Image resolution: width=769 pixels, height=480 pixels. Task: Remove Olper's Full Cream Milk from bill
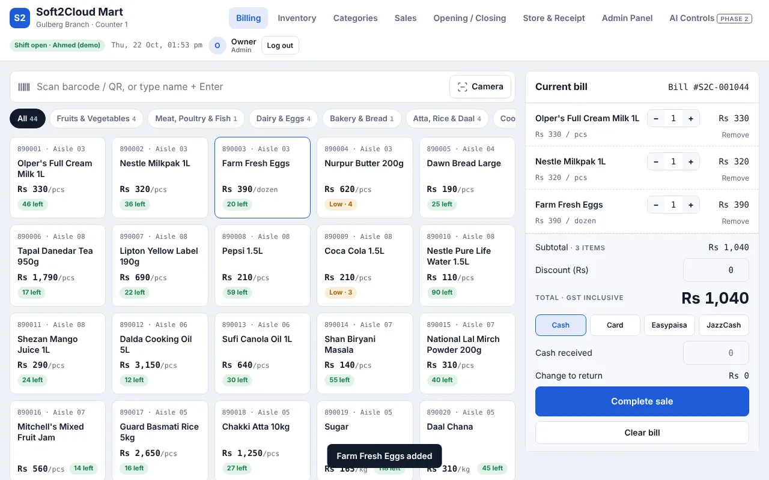[x=735, y=135]
